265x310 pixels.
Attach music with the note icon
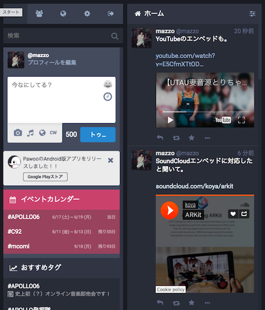click(30, 133)
